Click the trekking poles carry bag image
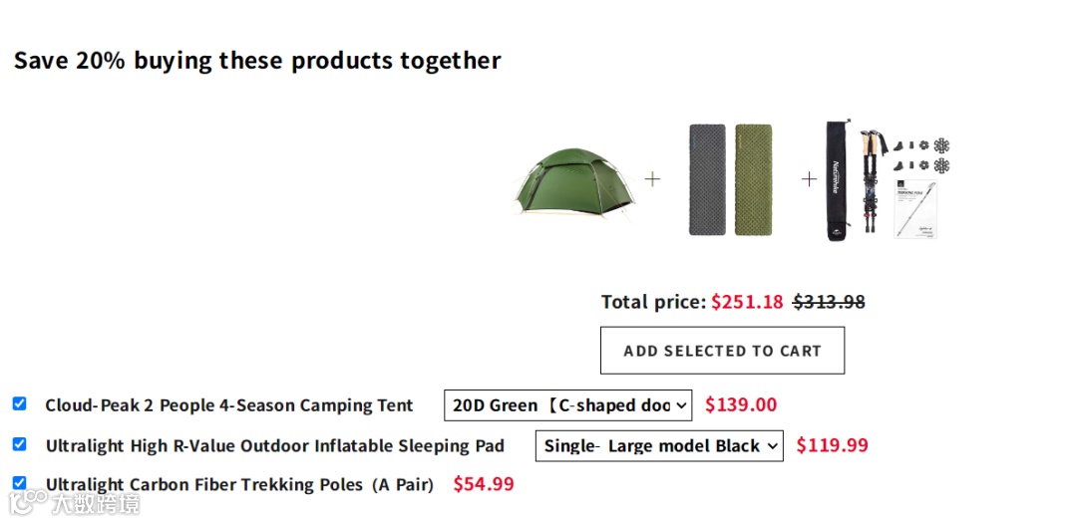This screenshot has height=523, width=1077. tap(837, 181)
